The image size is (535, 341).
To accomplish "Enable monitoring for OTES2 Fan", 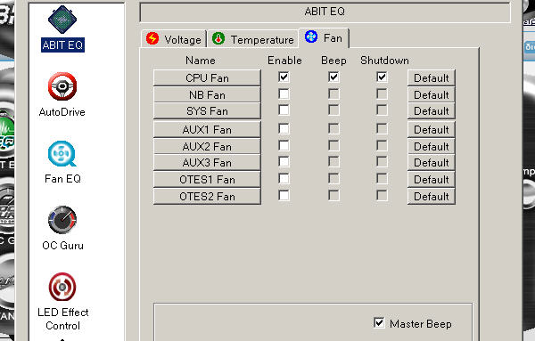I will (x=284, y=196).
